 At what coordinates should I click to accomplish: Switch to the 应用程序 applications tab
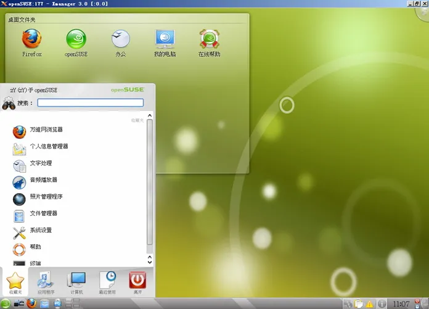[46, 282]
